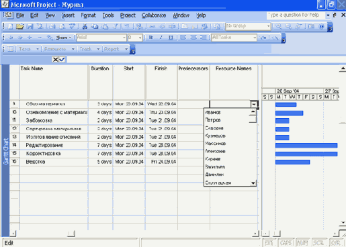
Task: Open file using the folder toolbar icon
Action: pos(20,26)
